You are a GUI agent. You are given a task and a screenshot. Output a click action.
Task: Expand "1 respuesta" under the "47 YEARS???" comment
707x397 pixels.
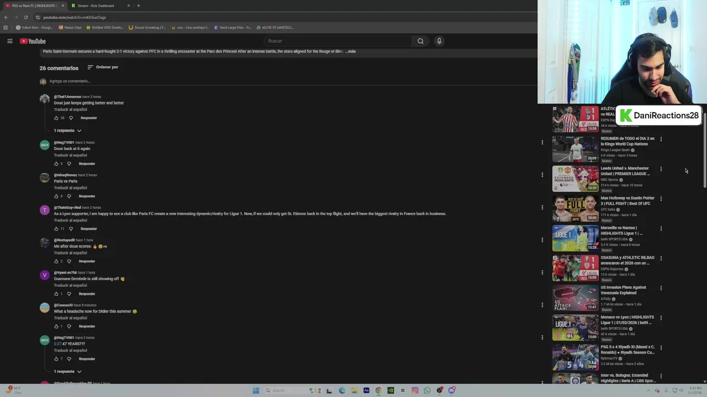pos(67,372)
